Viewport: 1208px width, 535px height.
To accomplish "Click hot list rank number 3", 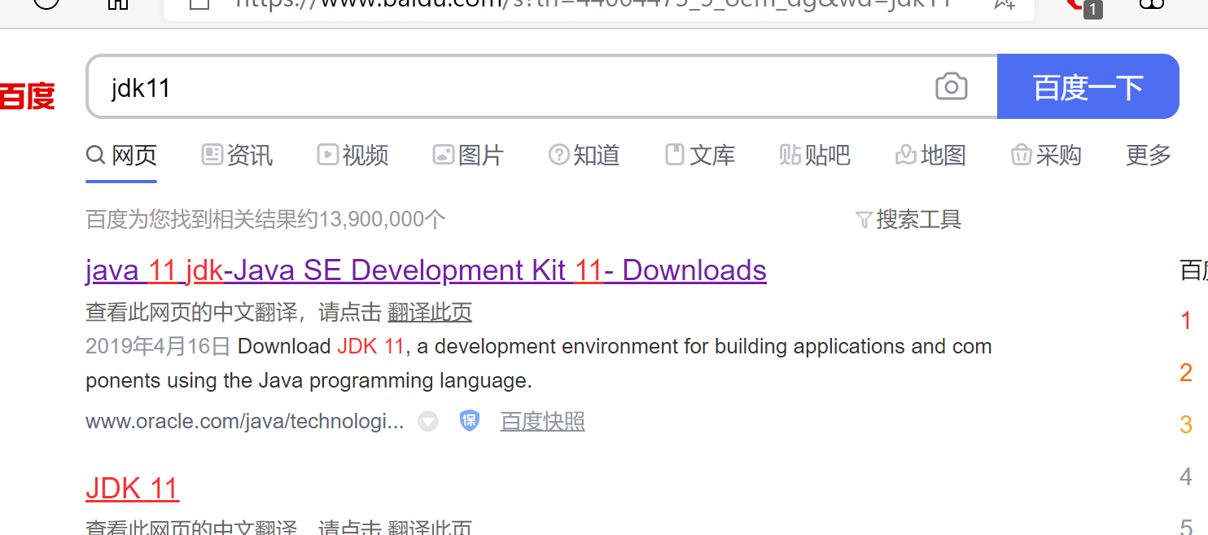I will (x=1186, y=424).
